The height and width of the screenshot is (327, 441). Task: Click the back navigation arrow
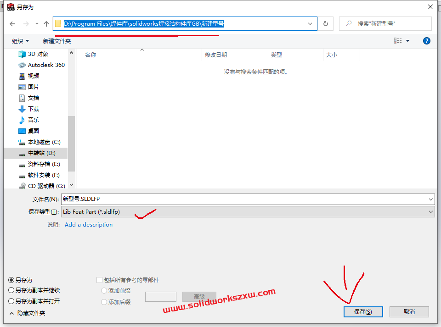(x=12, y=23)
